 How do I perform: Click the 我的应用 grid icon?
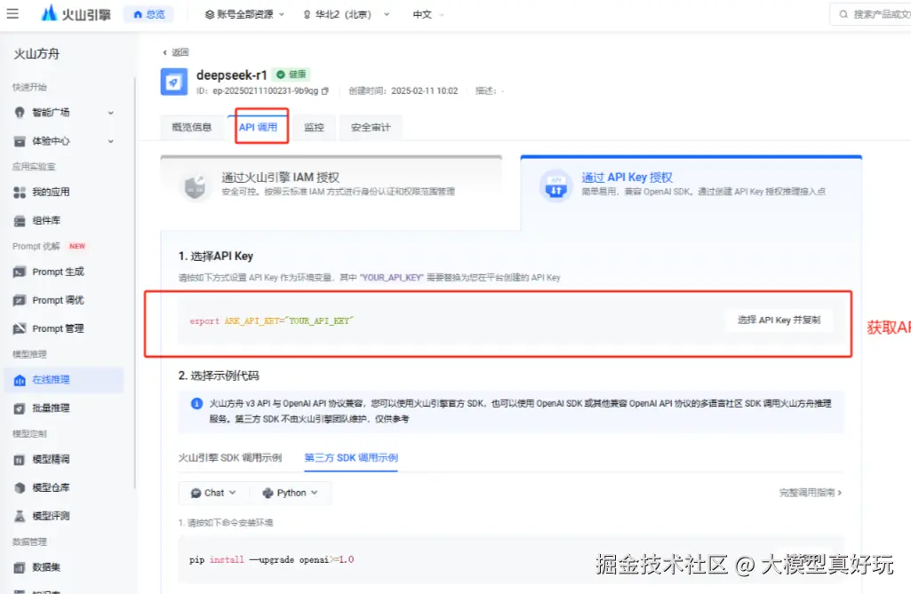click(x=20, y=192)
